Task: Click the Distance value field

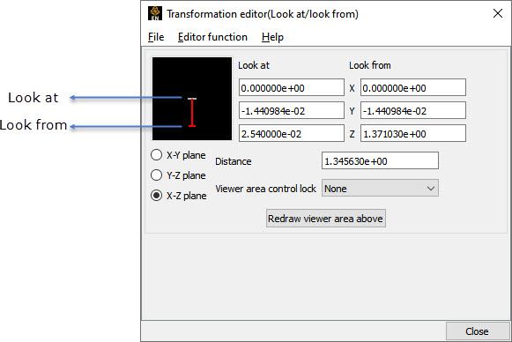Action: [x=380, y=160]
